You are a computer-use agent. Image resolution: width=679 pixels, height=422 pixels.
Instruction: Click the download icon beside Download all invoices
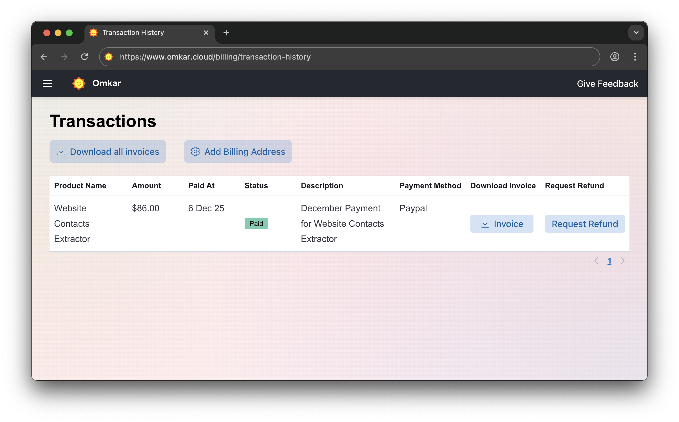[61, 151]
